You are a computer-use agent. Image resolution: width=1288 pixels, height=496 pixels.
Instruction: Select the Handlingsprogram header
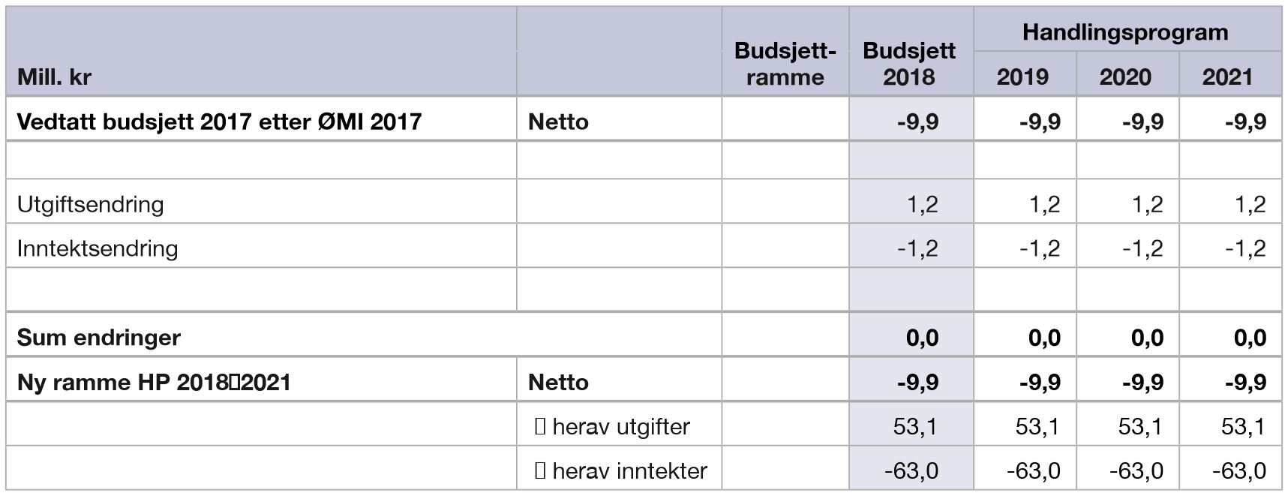point(1125,32)
